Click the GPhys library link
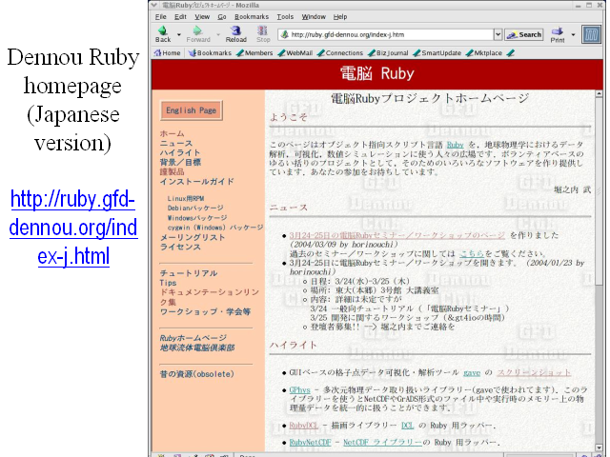This screenshot has height=457, width=610. click(299, 389)
